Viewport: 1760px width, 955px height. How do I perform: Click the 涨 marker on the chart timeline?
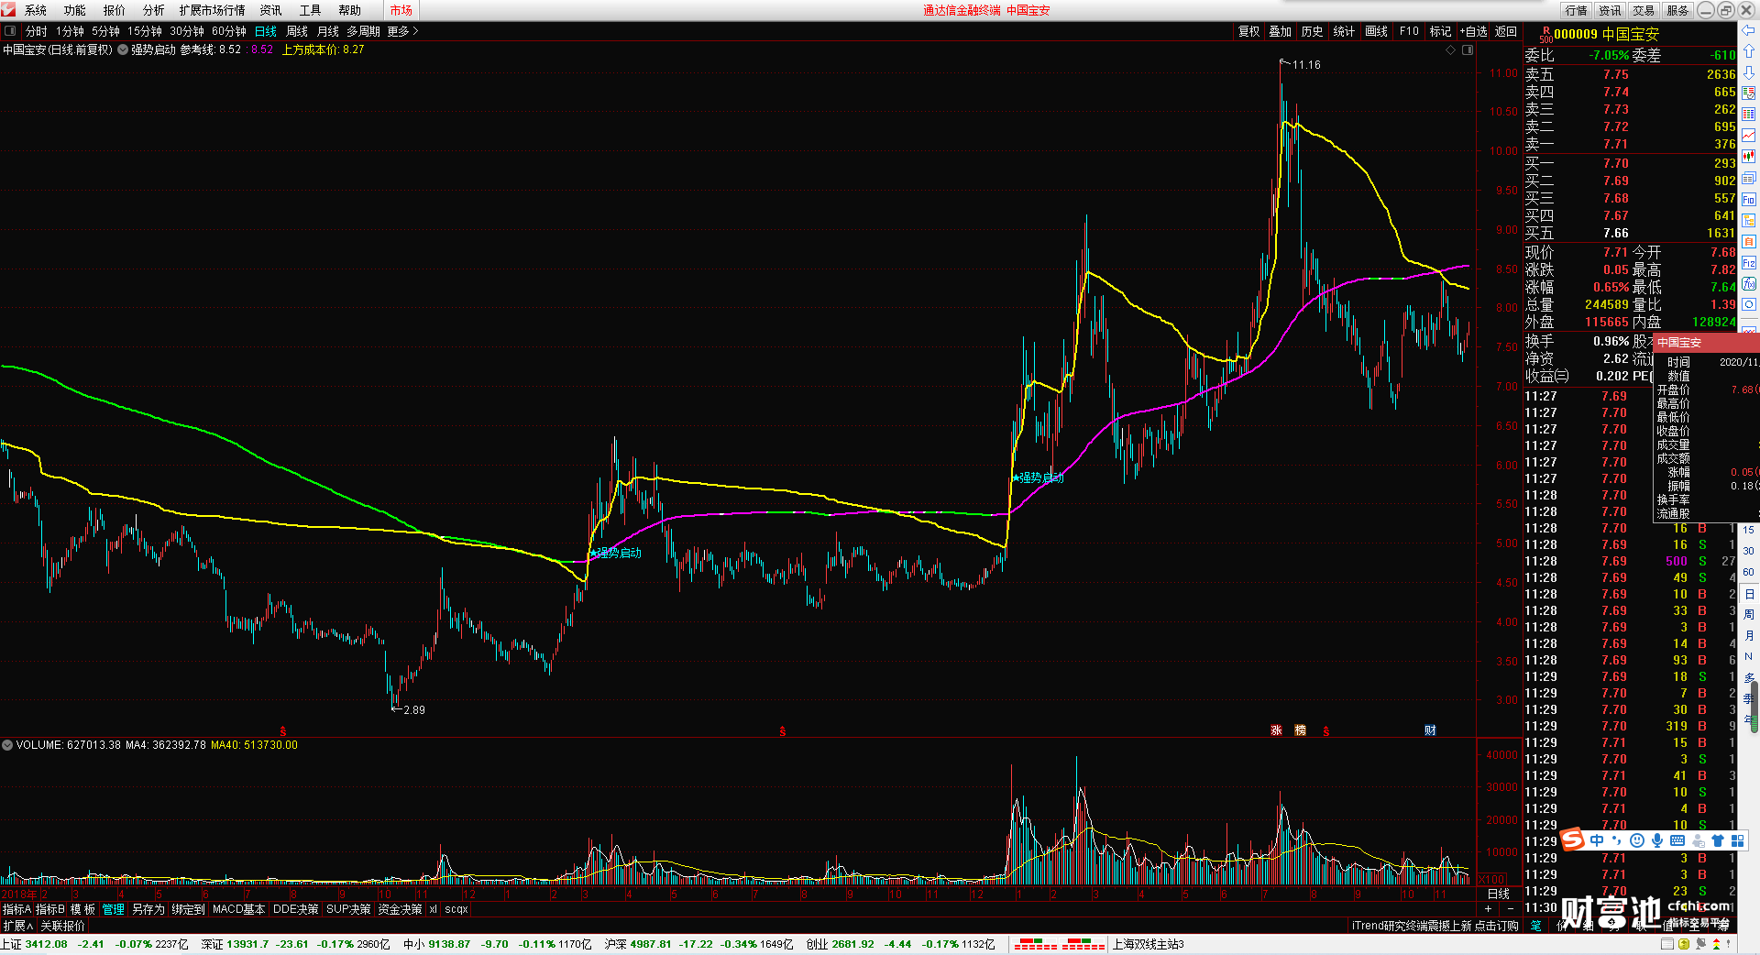1276,730
